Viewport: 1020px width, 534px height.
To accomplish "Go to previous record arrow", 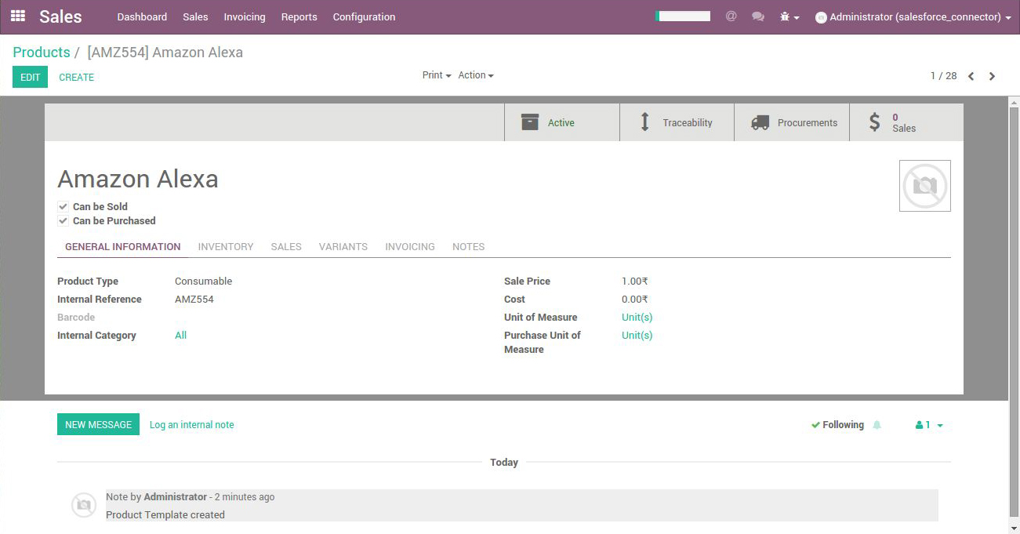I will click(971, 76).
